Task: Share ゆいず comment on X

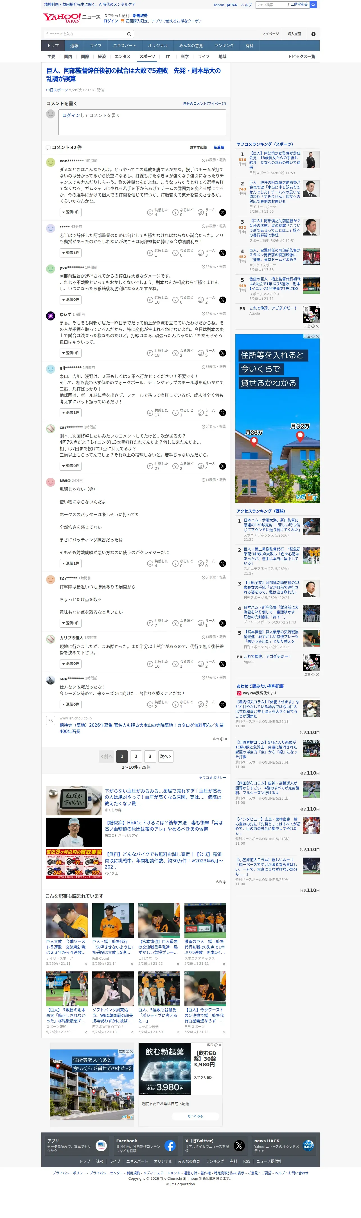Action: [x=223, y=353]
